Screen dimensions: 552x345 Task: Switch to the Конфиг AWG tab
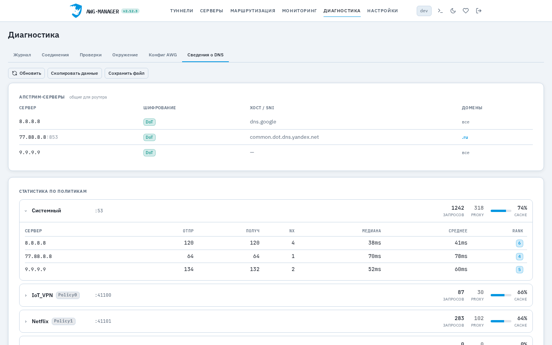[x=163, y=55]
